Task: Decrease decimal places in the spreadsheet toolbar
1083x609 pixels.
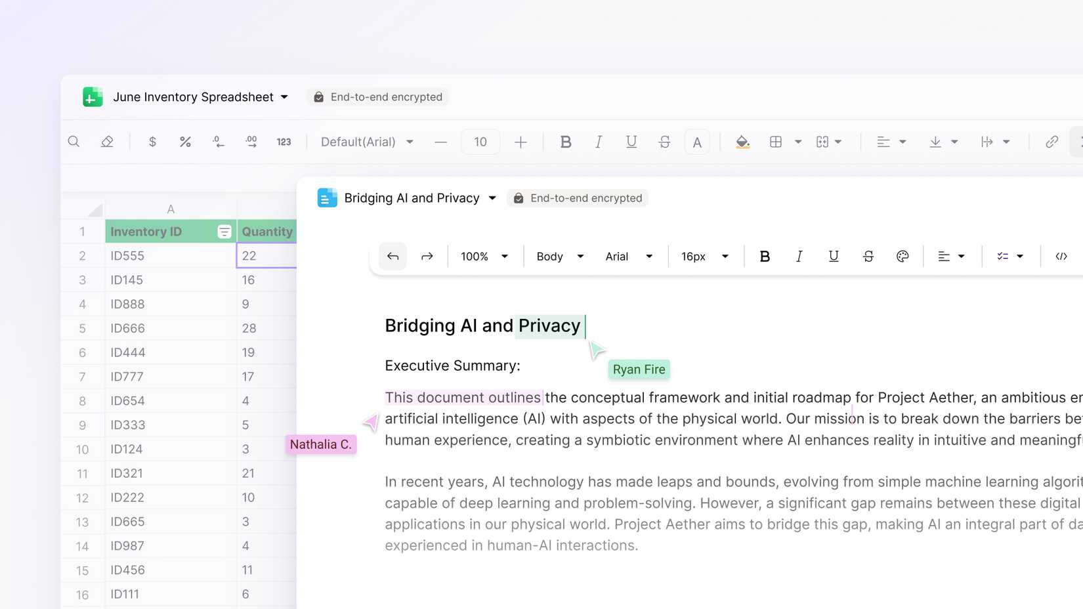Action: pyautogui.click(x=218, y=141)
